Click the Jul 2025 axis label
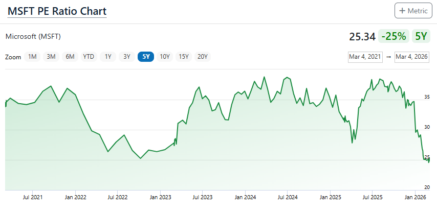437x213 pixels. point(373,198)
